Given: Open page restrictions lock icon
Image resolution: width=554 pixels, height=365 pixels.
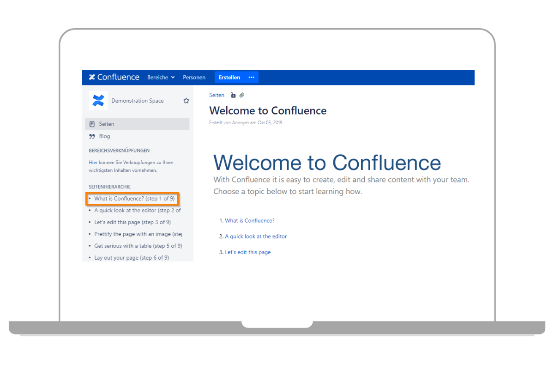Looking at the screenshot, I should (x=233, y=95).
